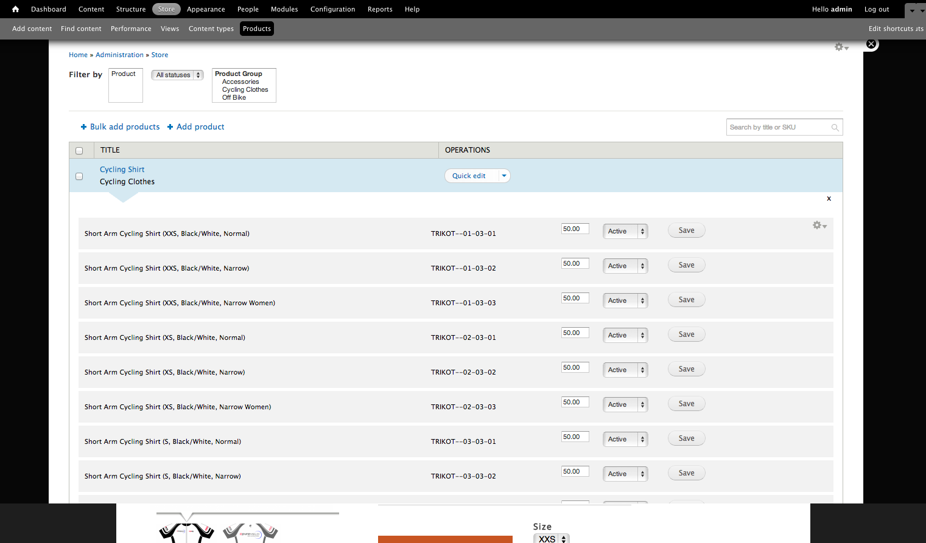Viewport: 926px width, 543px height.
Task: Click the magnifier icon in the SKU search box
Action: point(835,127)
